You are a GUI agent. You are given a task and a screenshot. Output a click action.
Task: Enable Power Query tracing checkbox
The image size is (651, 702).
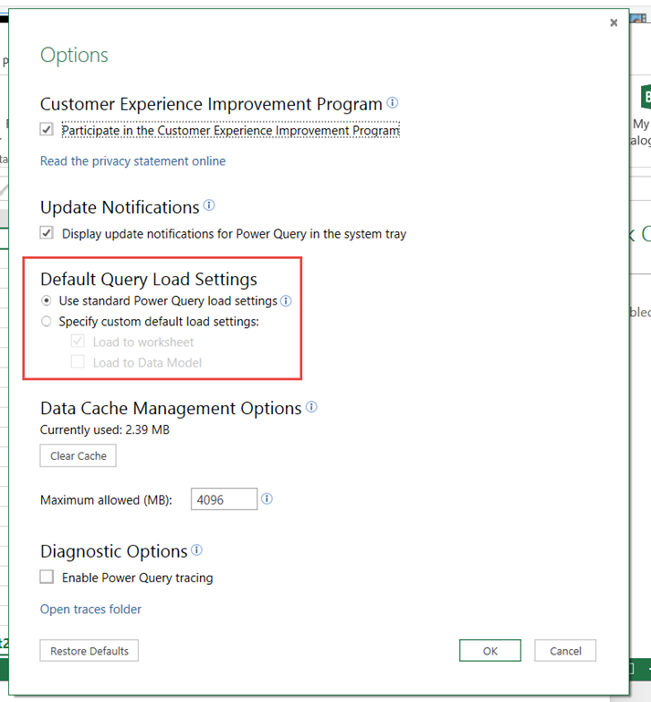pyautogui.click(x=47, y=577)
